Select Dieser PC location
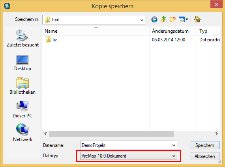Screen dimensions: 225x167 click(x=22, y=109)
